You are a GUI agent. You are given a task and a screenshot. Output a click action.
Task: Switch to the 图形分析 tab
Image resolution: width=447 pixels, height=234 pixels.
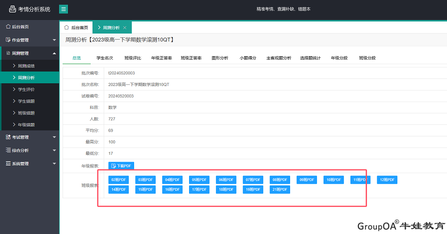coord(220,58)
